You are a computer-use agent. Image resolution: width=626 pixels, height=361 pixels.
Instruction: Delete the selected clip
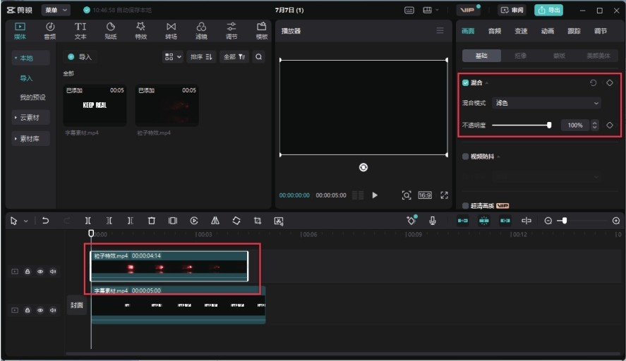coord(151,221)
